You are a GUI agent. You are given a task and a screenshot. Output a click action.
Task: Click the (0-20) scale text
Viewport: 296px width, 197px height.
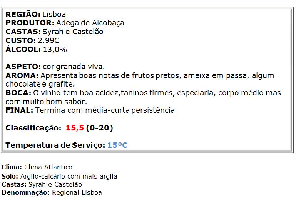tap(99, 128)
